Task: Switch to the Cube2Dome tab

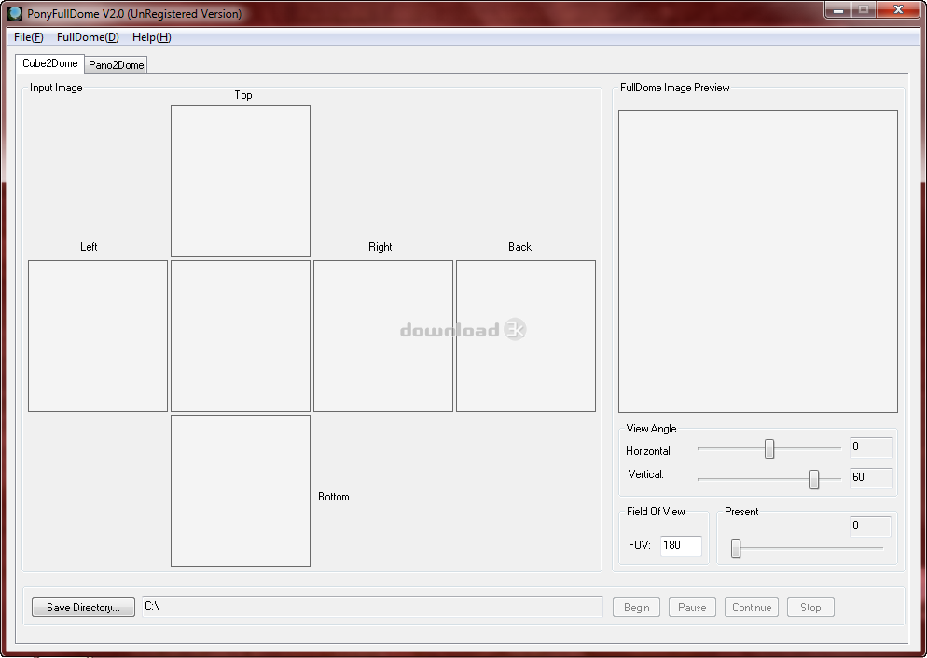Action: [50, 63]
